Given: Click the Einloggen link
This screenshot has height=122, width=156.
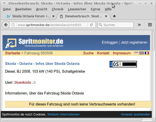Looking at the screenshot, I should (x=110, y=42).
